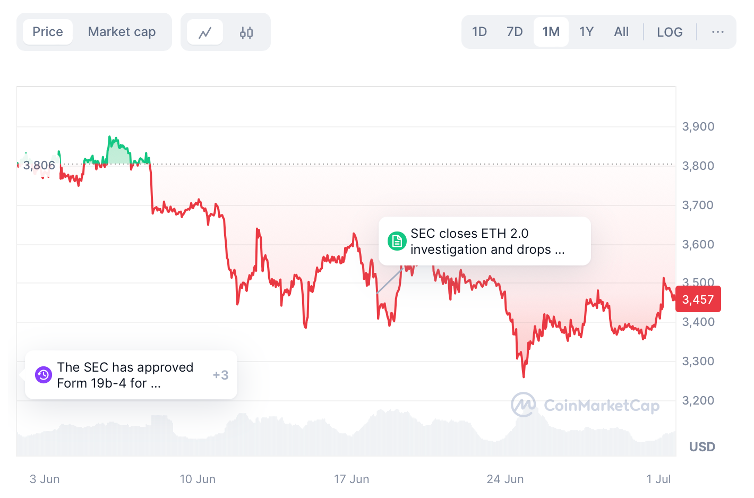Select the 1Y time range button
This screenshot has width=754, height=498.
coord(586,31)
